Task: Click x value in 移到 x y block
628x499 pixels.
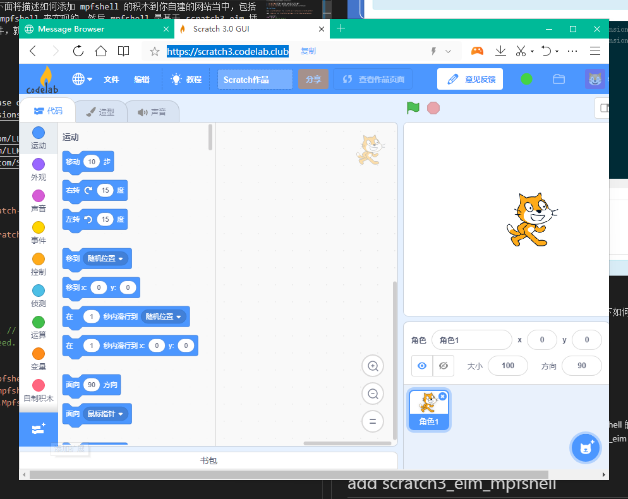Action: (x=99, y=287)
